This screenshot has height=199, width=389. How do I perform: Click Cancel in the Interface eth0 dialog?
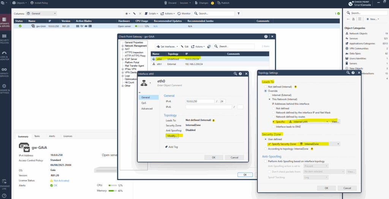tap(234, 157)
